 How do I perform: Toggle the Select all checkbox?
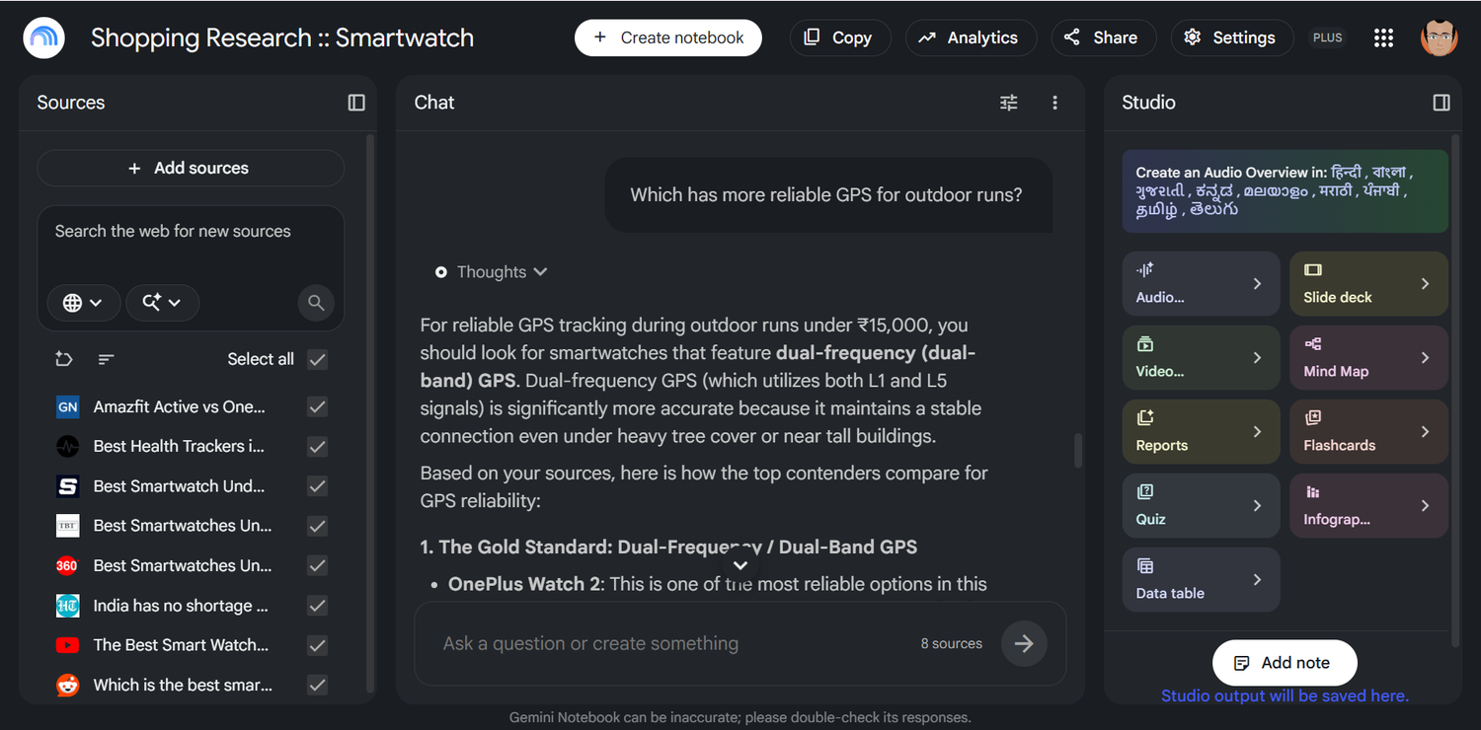[x=317, y=359]
